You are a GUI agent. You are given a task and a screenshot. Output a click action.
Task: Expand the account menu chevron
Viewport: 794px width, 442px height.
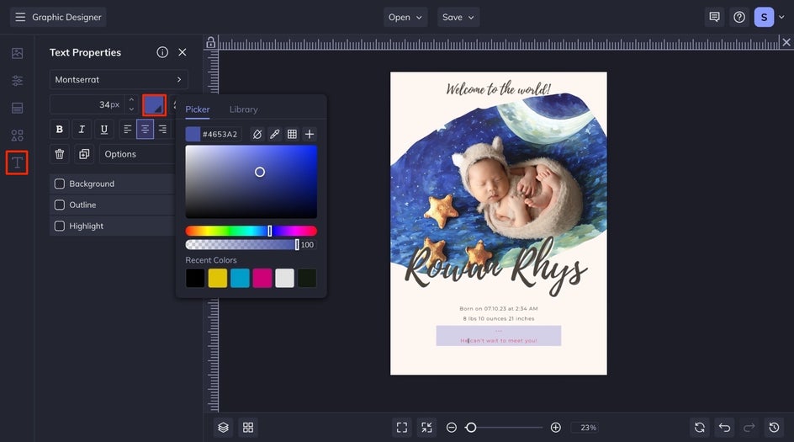coord(782,17)
